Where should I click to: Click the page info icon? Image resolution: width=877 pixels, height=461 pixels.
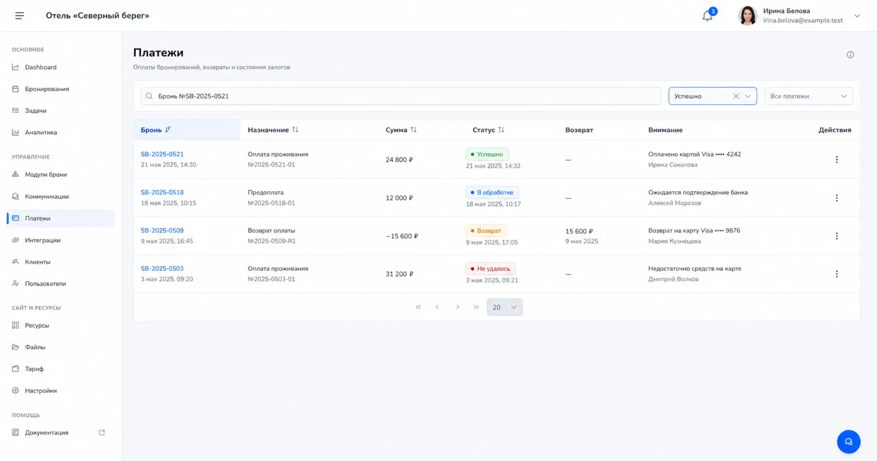(850, 55)
